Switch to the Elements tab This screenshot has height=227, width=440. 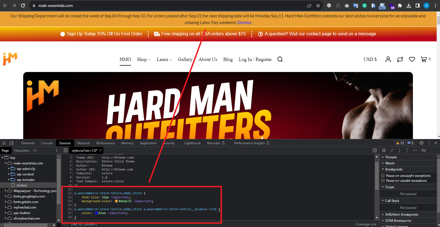28,143
